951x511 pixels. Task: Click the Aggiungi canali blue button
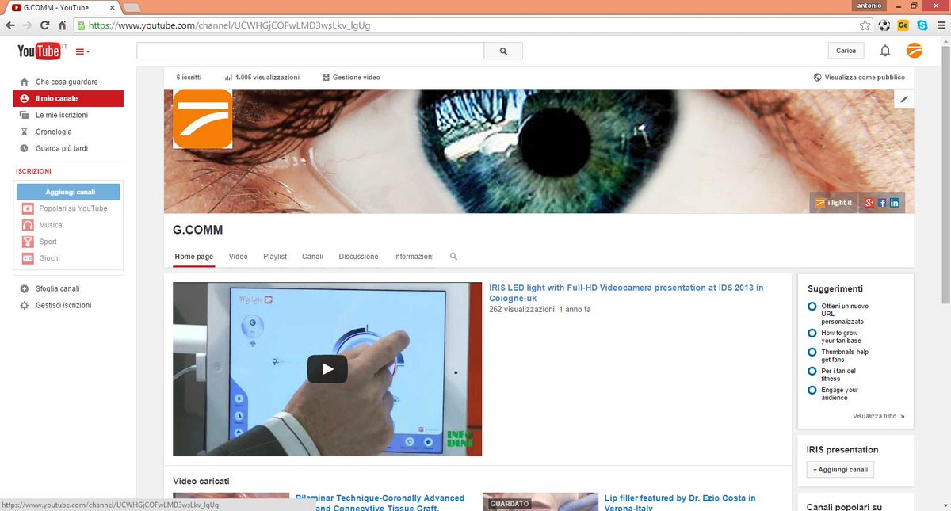[68, 192]
